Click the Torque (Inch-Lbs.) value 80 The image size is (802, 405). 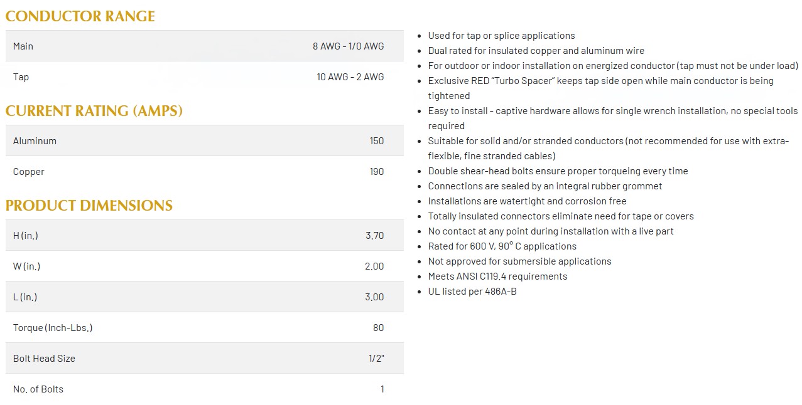tap(378, 327)
